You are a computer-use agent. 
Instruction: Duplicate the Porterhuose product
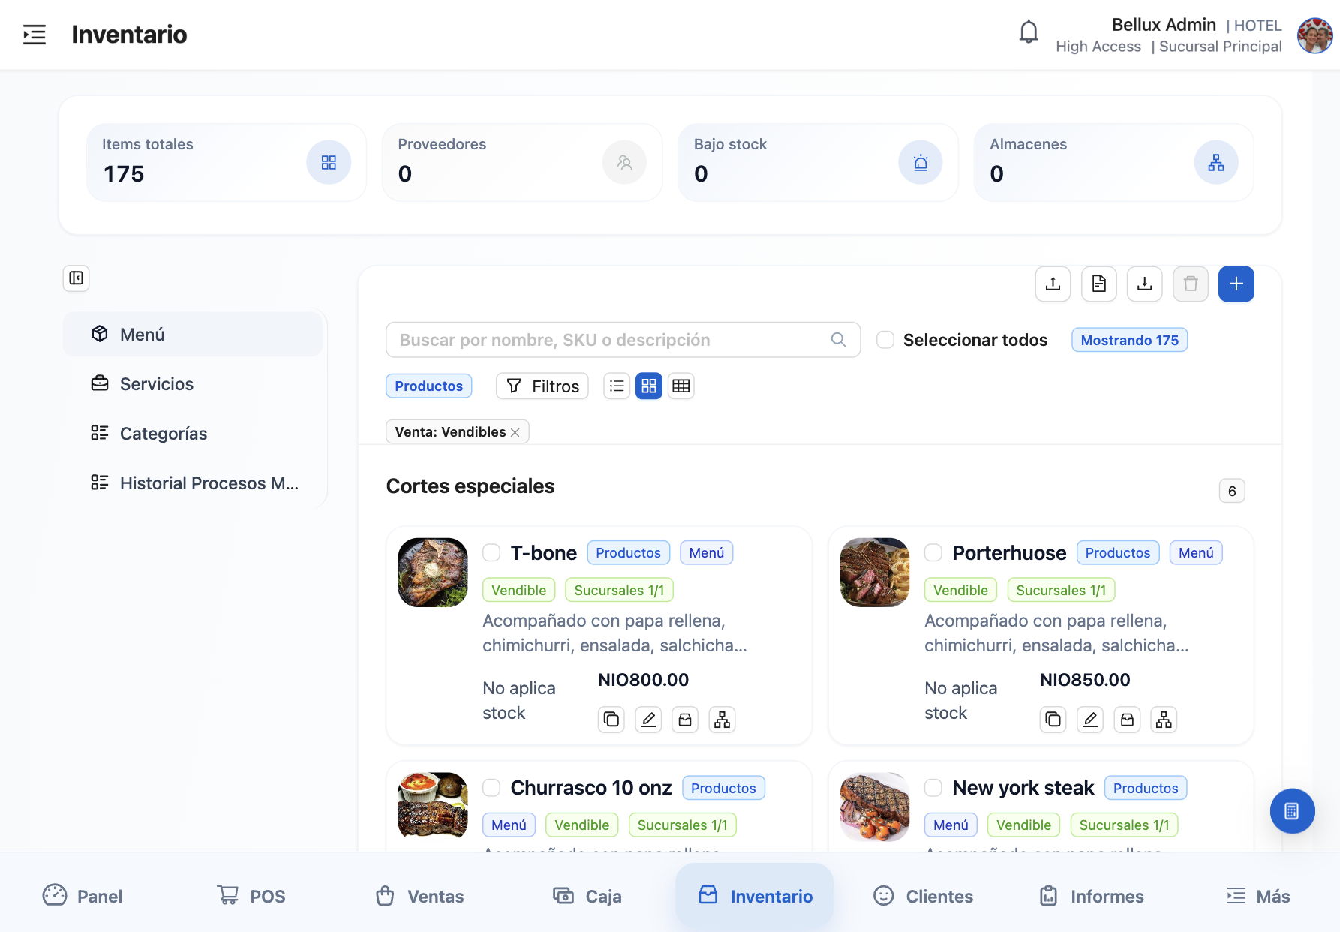(x=1053, y=720)
